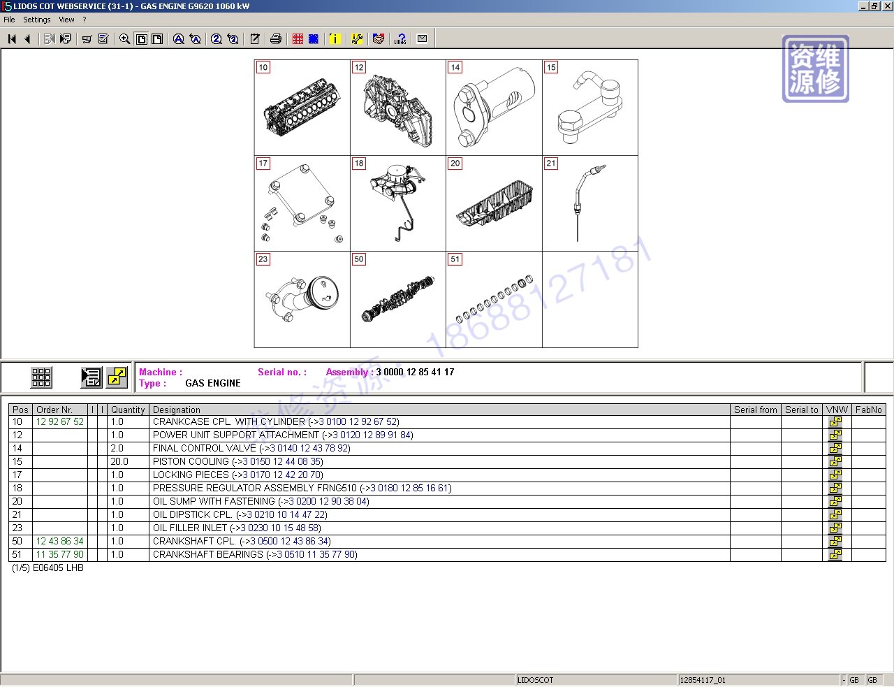Click the zoom magnifier icon
The height and width of the screenshot is (687, 894).
tap(124, 39)
